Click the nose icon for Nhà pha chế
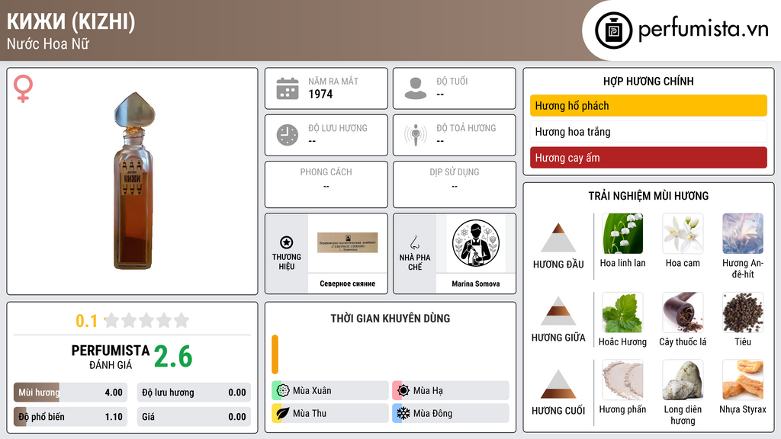Screen dimensions: 781x439 point(414,242)
